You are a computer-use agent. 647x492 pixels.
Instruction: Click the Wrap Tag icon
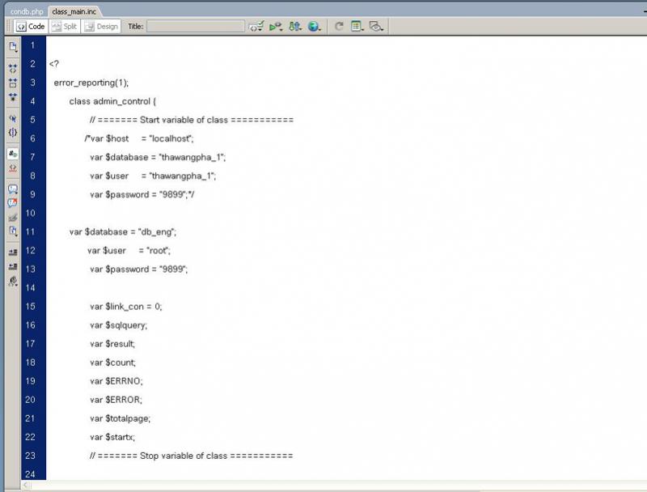pyautogui.click(x=13, y=217)
